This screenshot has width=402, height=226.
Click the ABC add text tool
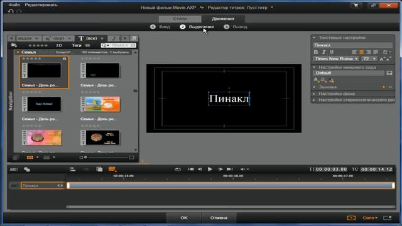tap(14, 169)
